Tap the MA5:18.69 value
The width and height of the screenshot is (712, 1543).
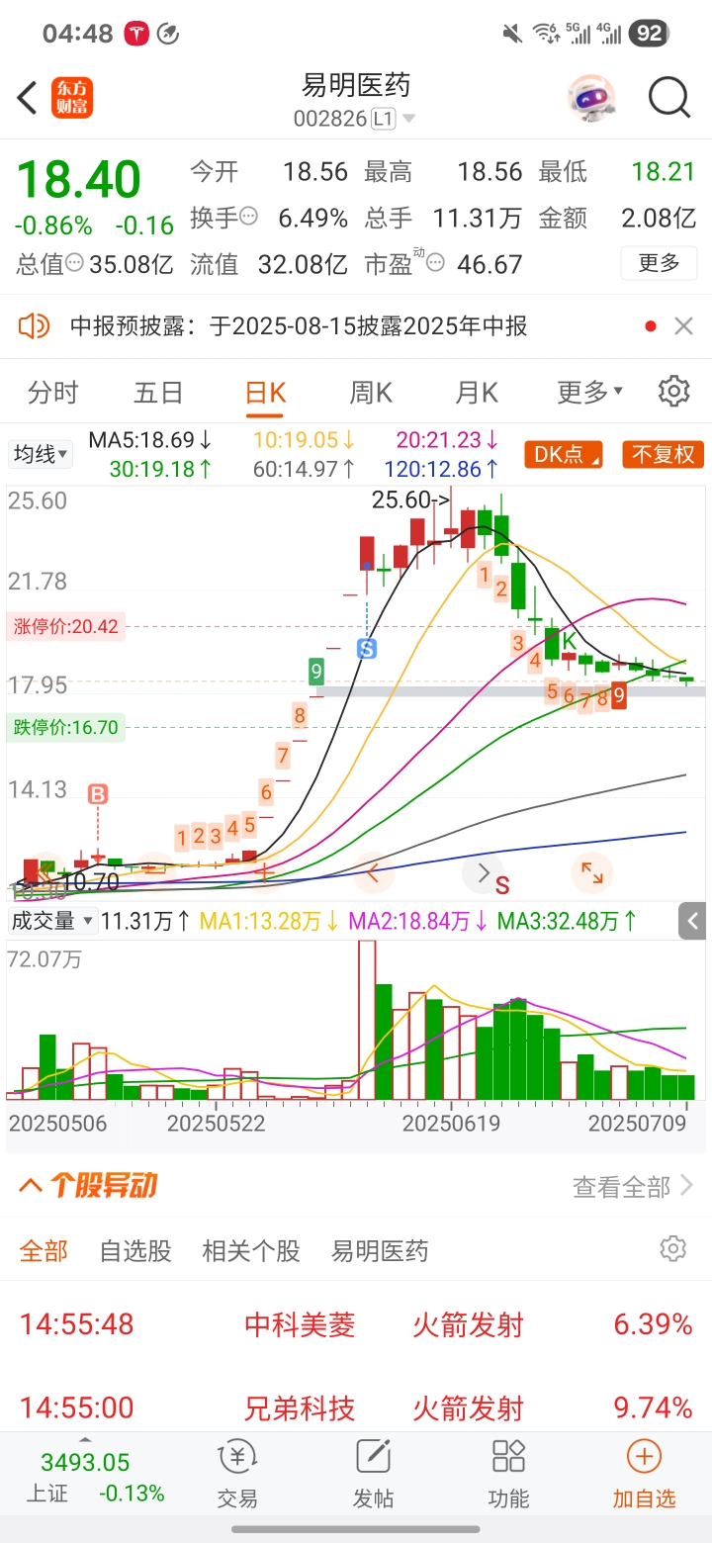[x=150, y=439]
